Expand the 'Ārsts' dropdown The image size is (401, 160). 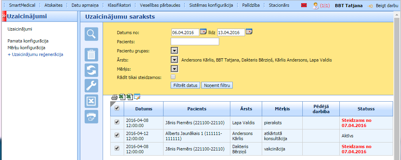coord(174,60)
